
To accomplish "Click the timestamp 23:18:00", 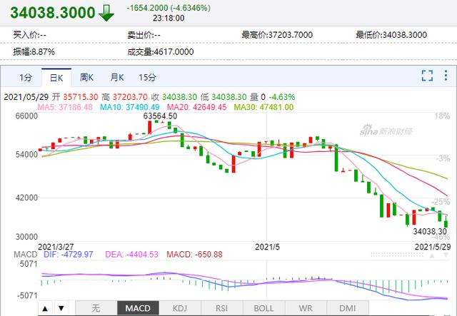I will (x=169, y=18).
